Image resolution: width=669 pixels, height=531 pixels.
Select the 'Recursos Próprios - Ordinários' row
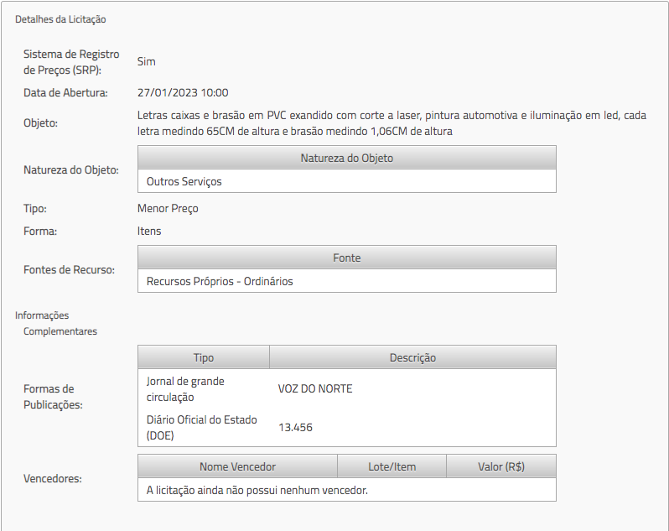point(220,281)
